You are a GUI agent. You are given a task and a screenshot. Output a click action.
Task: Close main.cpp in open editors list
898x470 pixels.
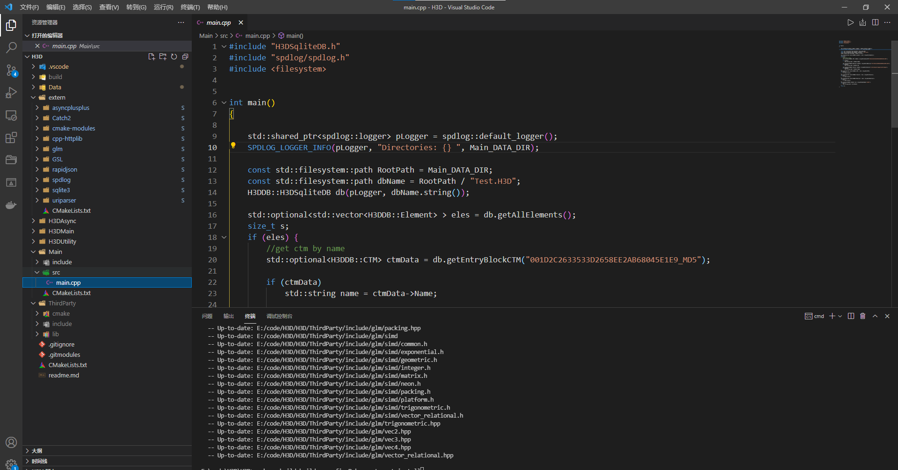point(37,46)
